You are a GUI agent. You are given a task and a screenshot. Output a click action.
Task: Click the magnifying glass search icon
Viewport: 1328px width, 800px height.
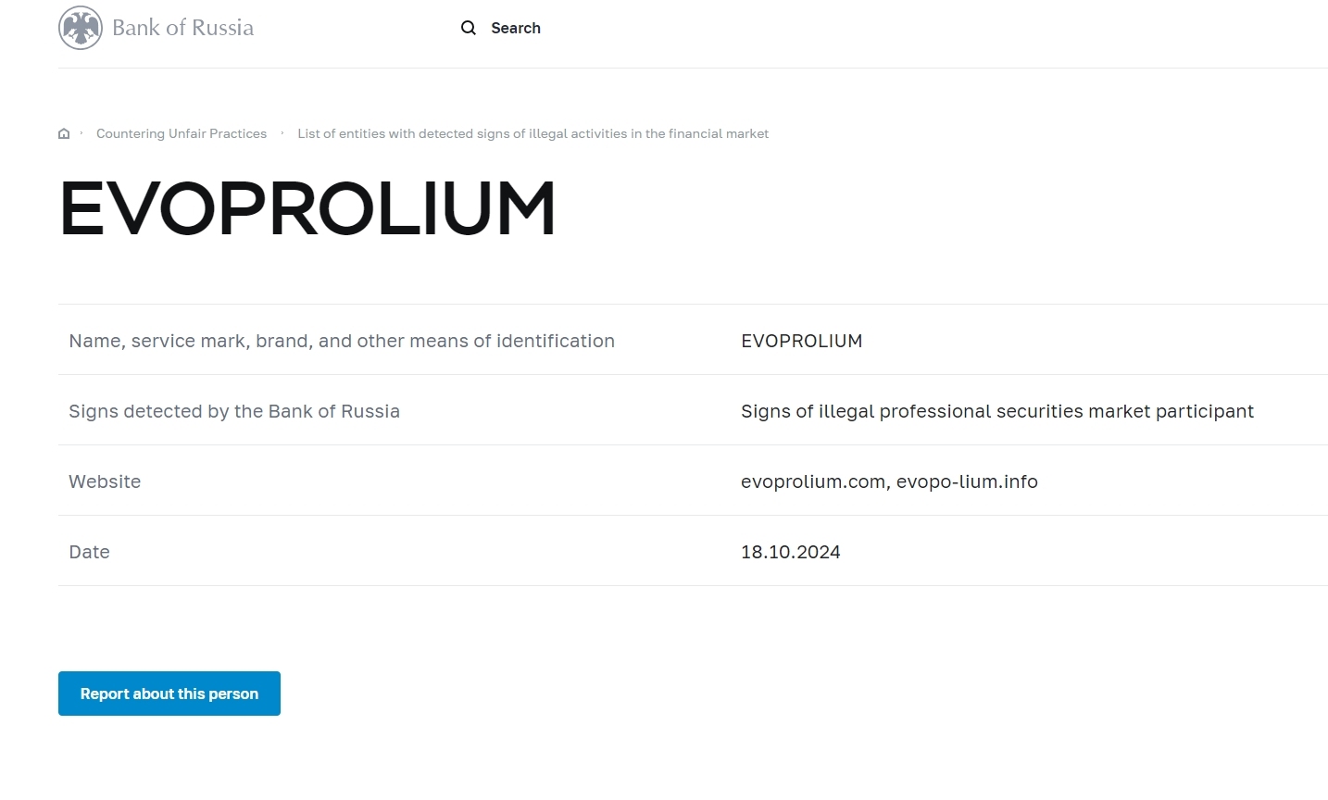(469, 28)
